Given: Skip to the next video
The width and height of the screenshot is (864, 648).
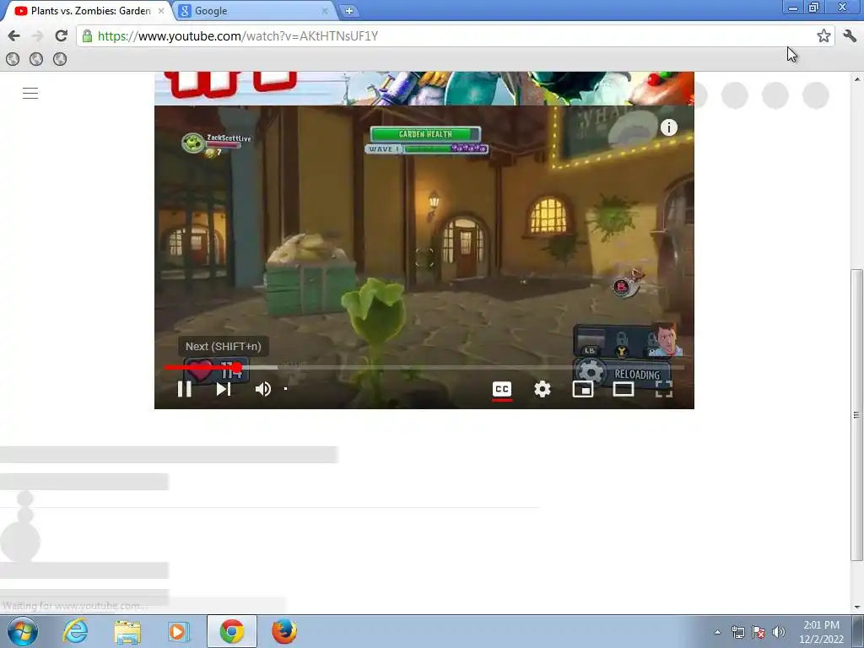Looking at the screenshot, I should 223,389.
